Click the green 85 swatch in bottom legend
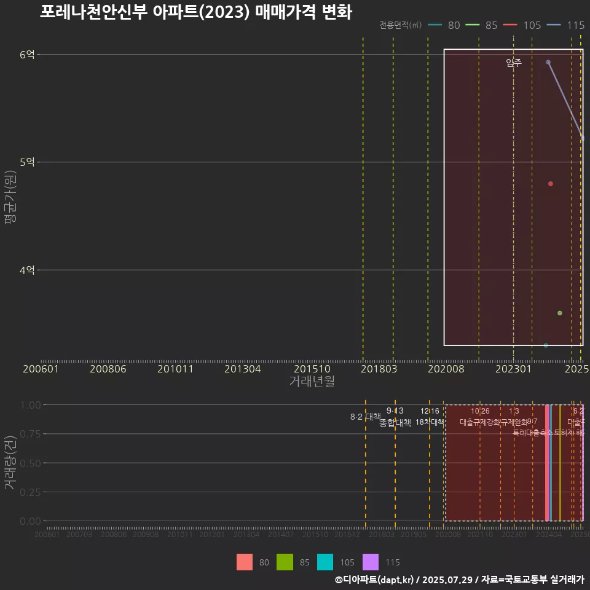The width and height of the screenshot is (590, 590). tap(285, 562)
